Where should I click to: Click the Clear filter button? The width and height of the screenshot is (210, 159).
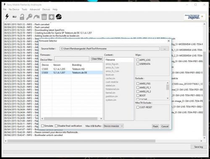click(x=97, y=59)
